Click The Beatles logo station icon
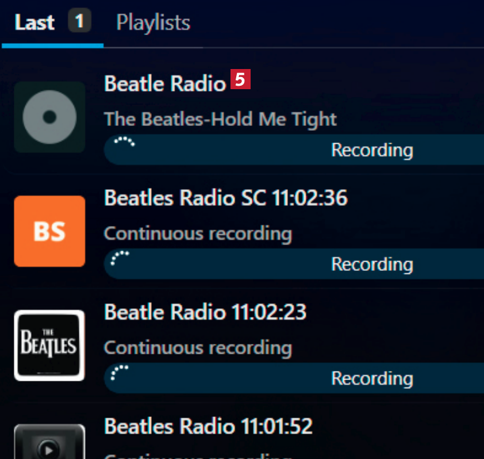 49,345
